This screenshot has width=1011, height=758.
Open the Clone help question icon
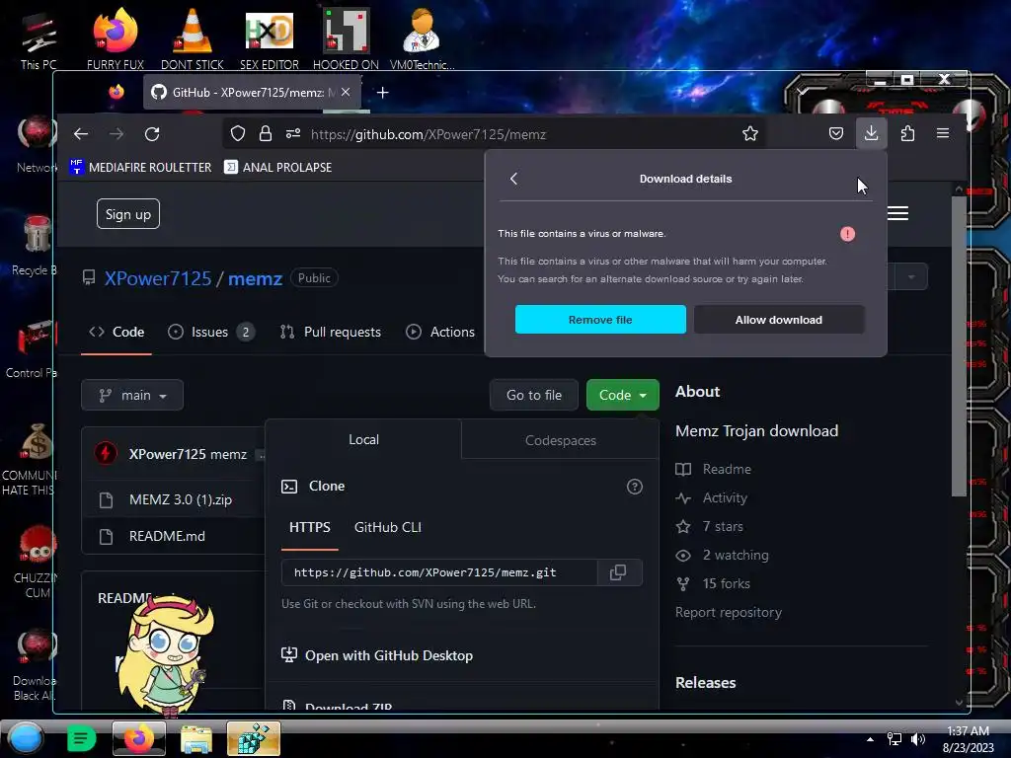pos(635,487)
